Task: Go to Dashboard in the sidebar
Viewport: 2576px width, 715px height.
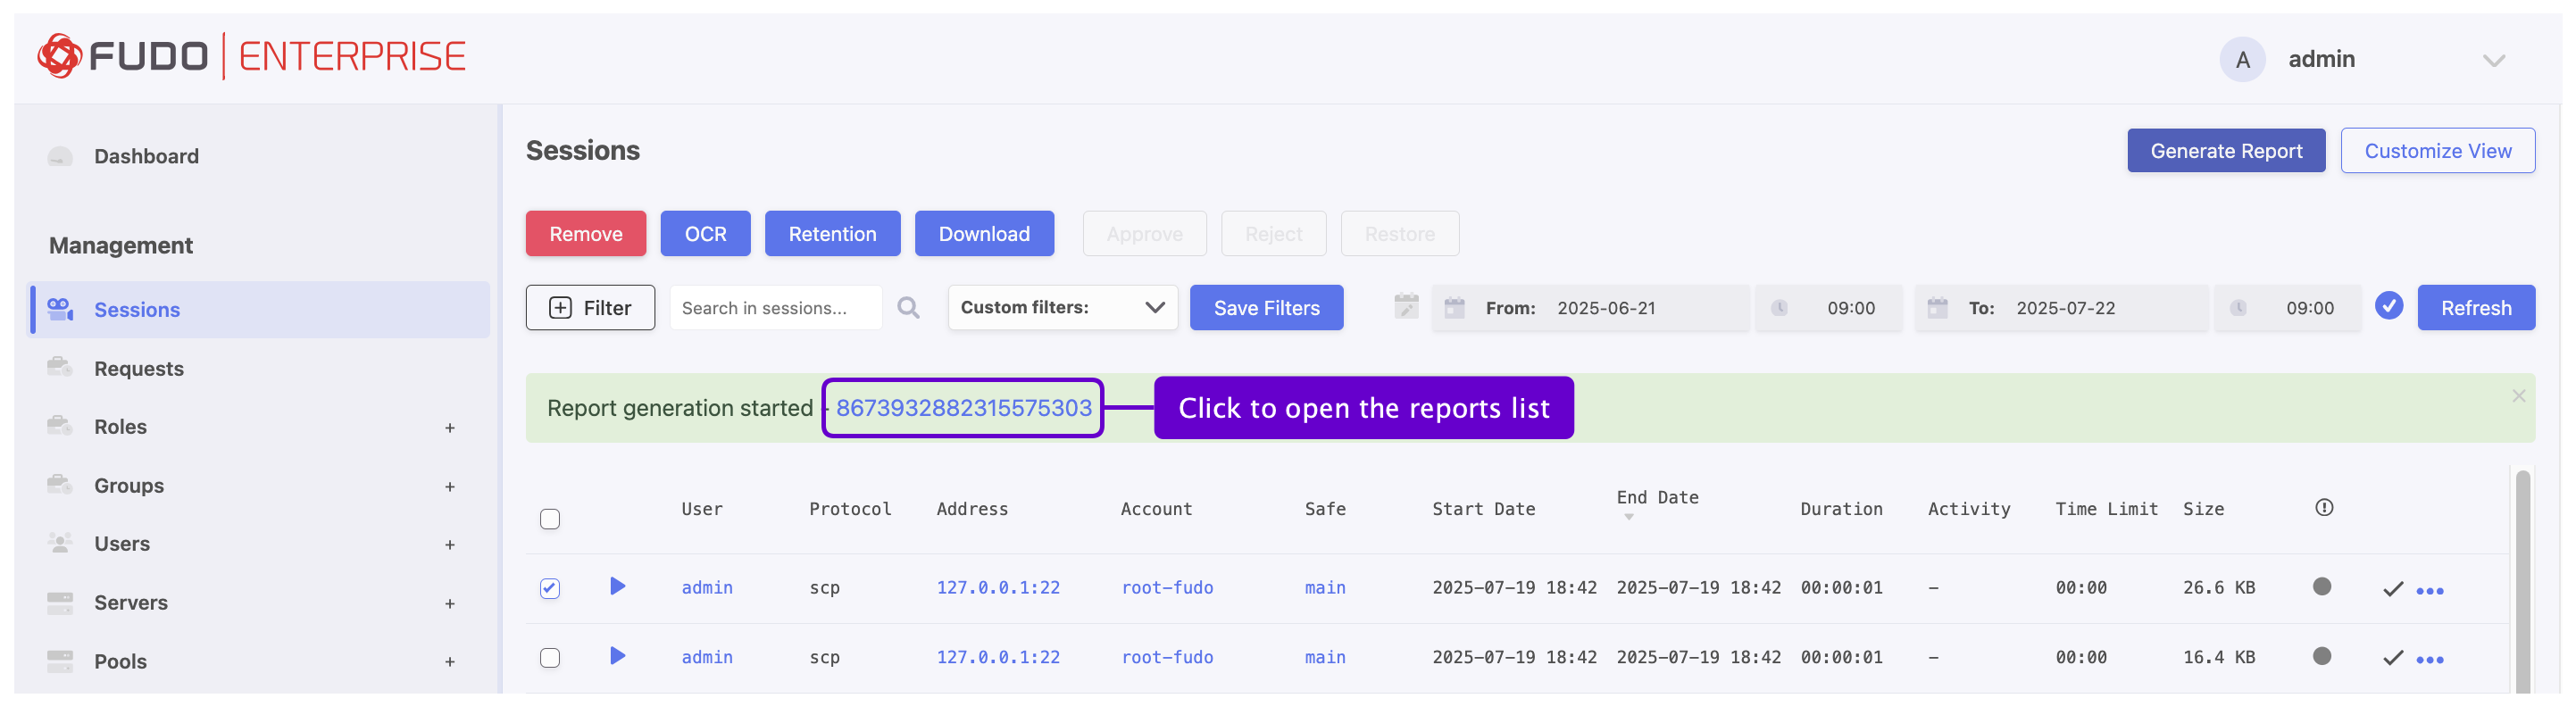Action: tap(146, 156)
